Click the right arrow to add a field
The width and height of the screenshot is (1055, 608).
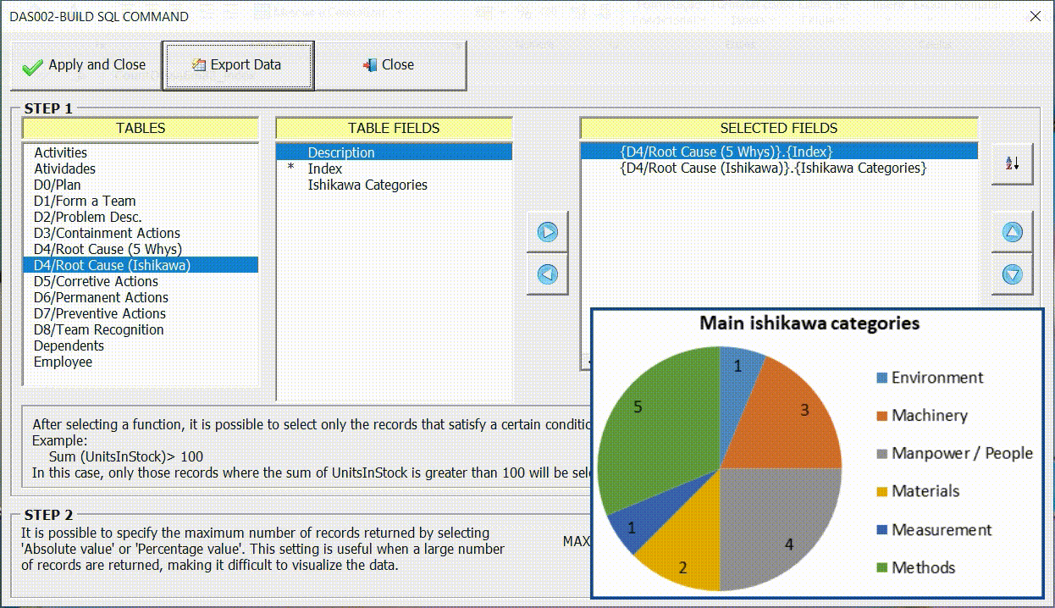pos(547,232)
